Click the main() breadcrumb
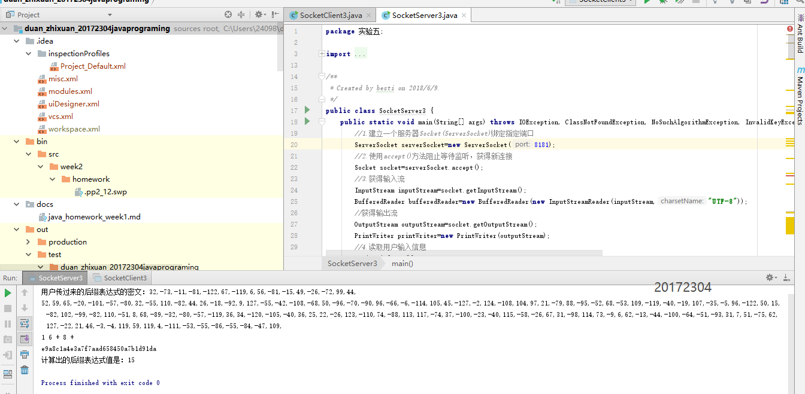 [x=402, y=263]
